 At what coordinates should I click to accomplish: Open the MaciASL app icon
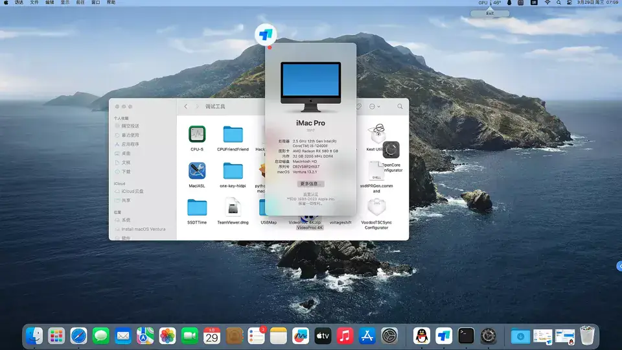tap(197, 170)
